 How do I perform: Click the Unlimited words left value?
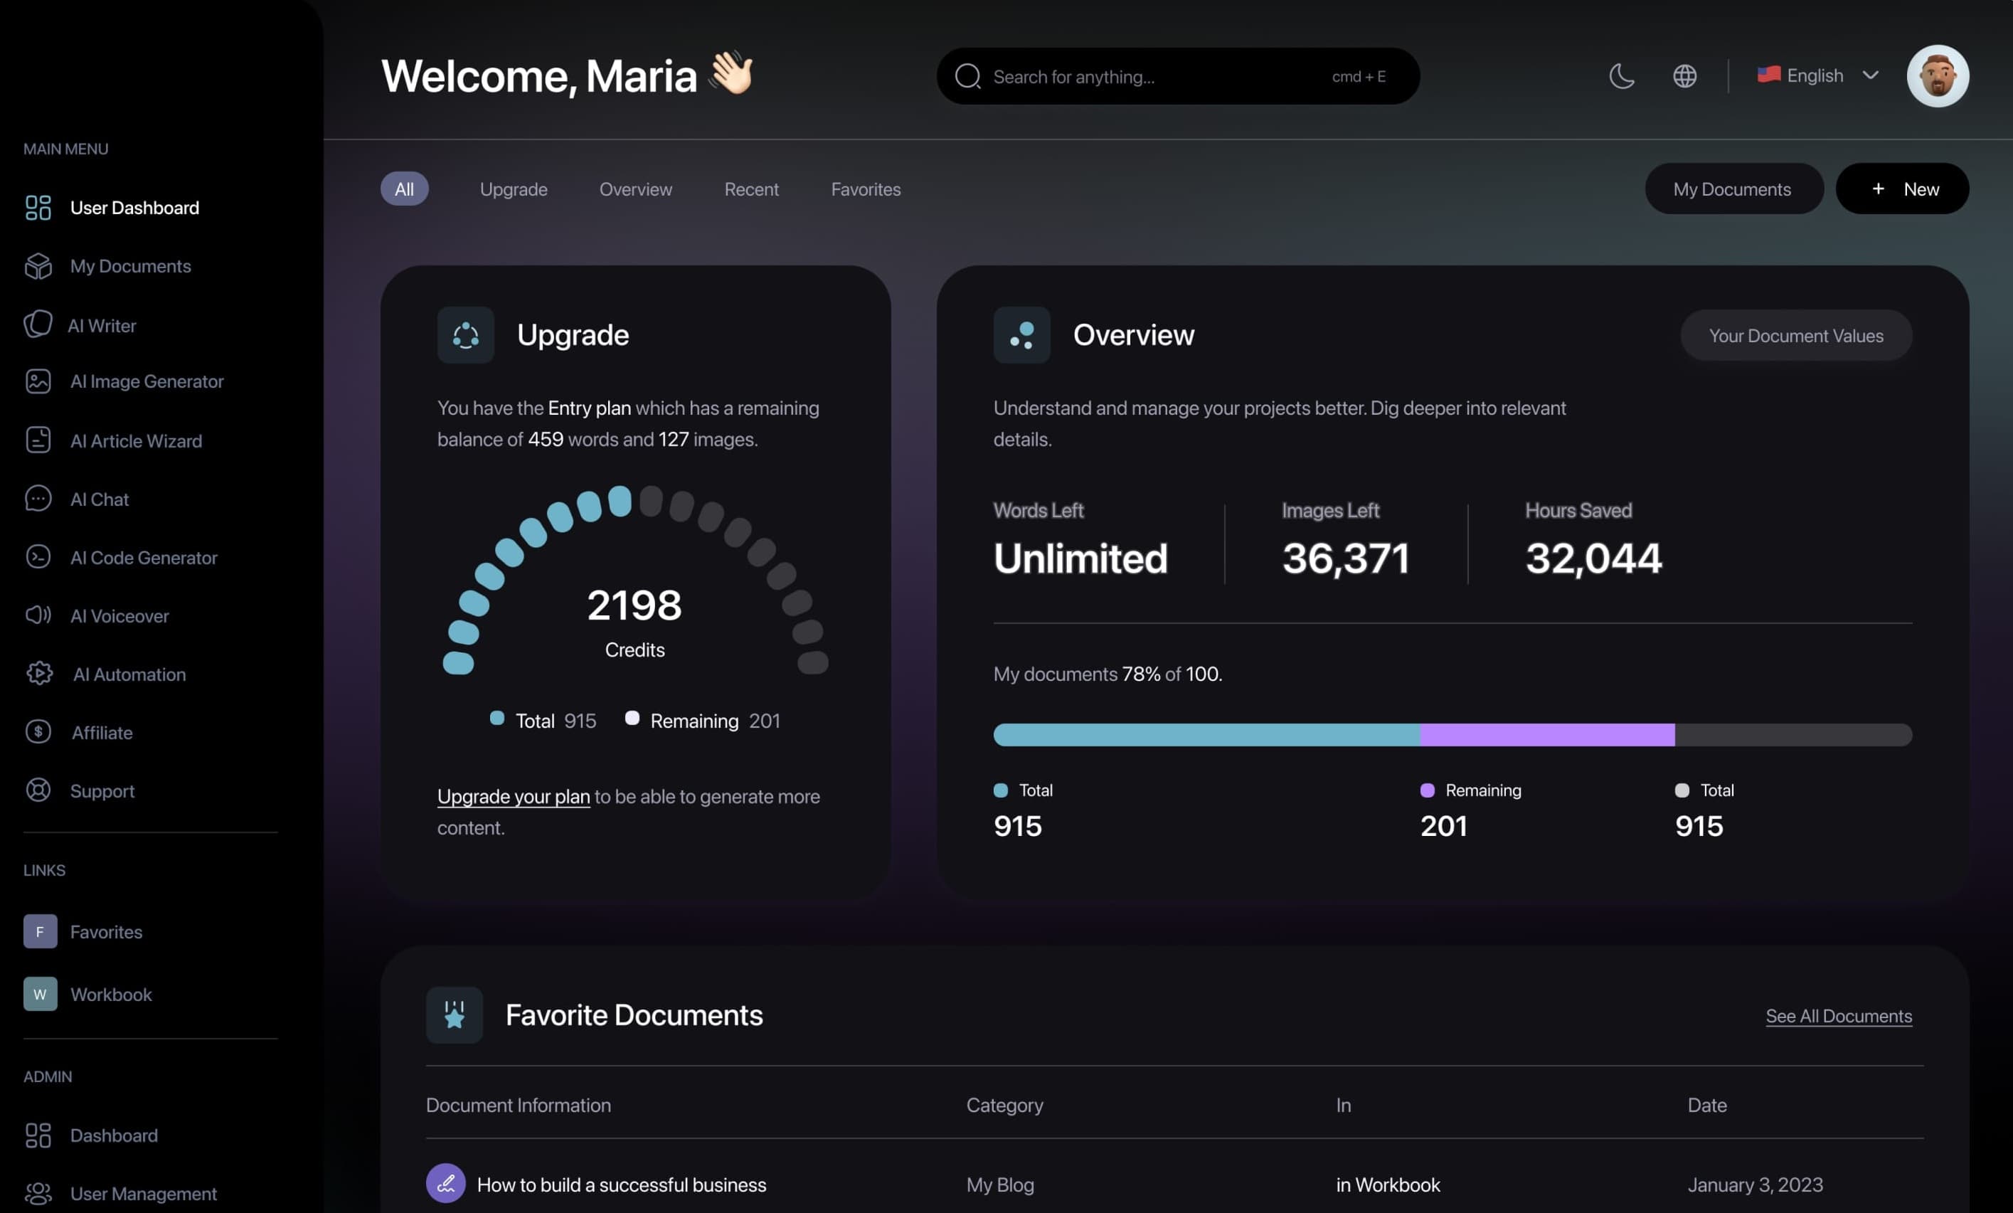(1080, 558)
